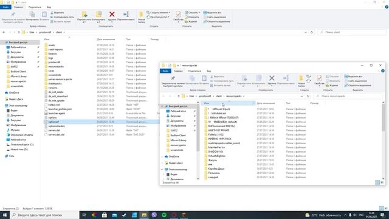Open View (Вид) tab in resourcepacks window
This screenshot has width=389, height=219.
point(208,71)
